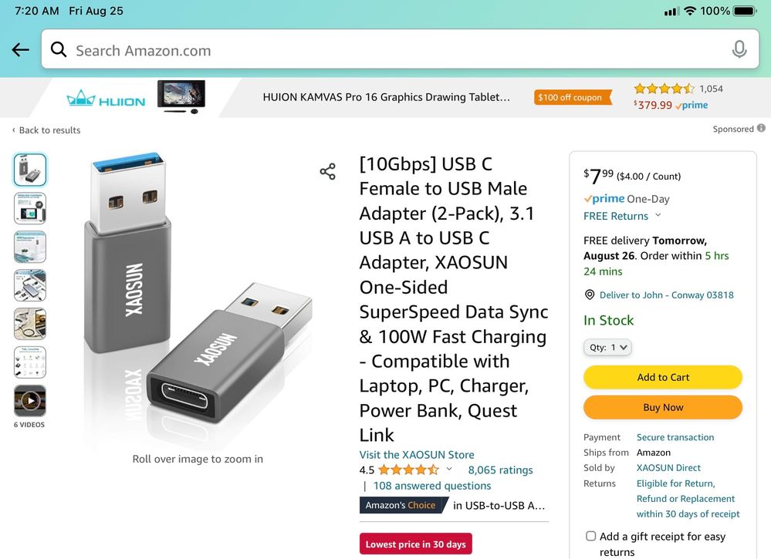Tap the microphone voice search icon
This screenshot has height=559, width=771.
coord(739,50)
